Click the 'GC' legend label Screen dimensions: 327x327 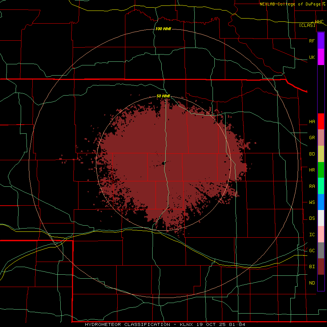pos(312,251)
